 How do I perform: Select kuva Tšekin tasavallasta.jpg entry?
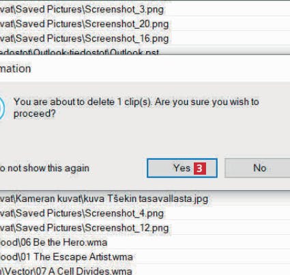pos(145,199)
